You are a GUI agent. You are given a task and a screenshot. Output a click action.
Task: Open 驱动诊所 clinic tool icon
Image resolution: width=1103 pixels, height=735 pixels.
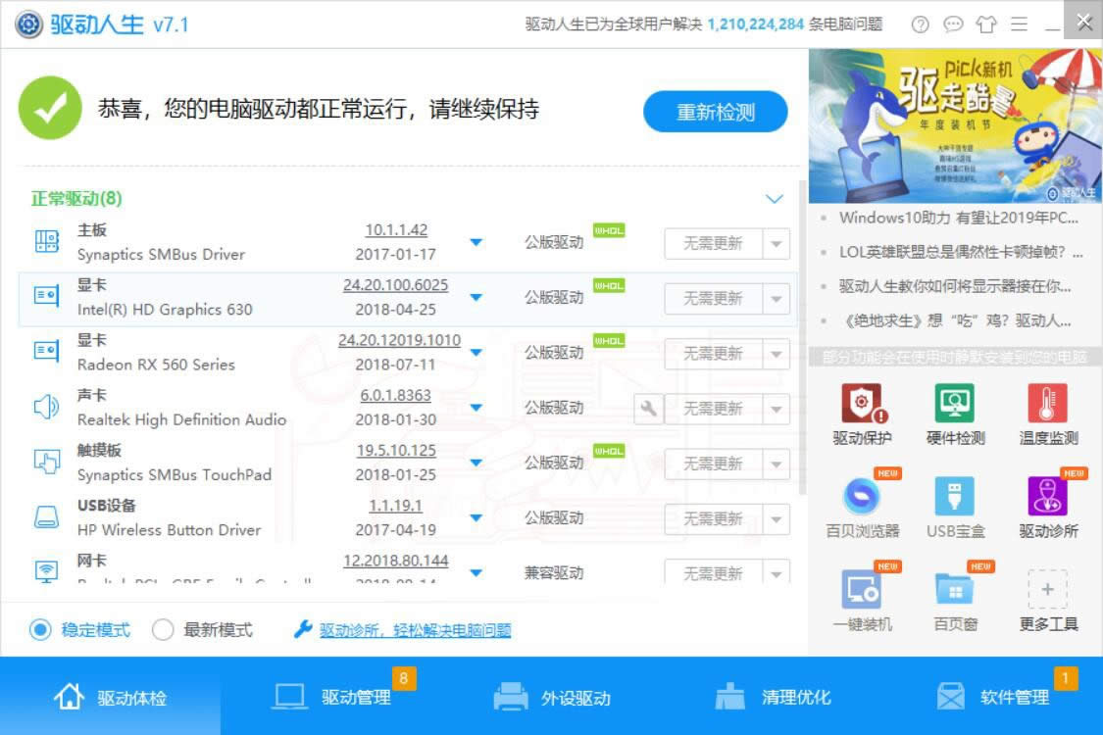click(1047, 496)
